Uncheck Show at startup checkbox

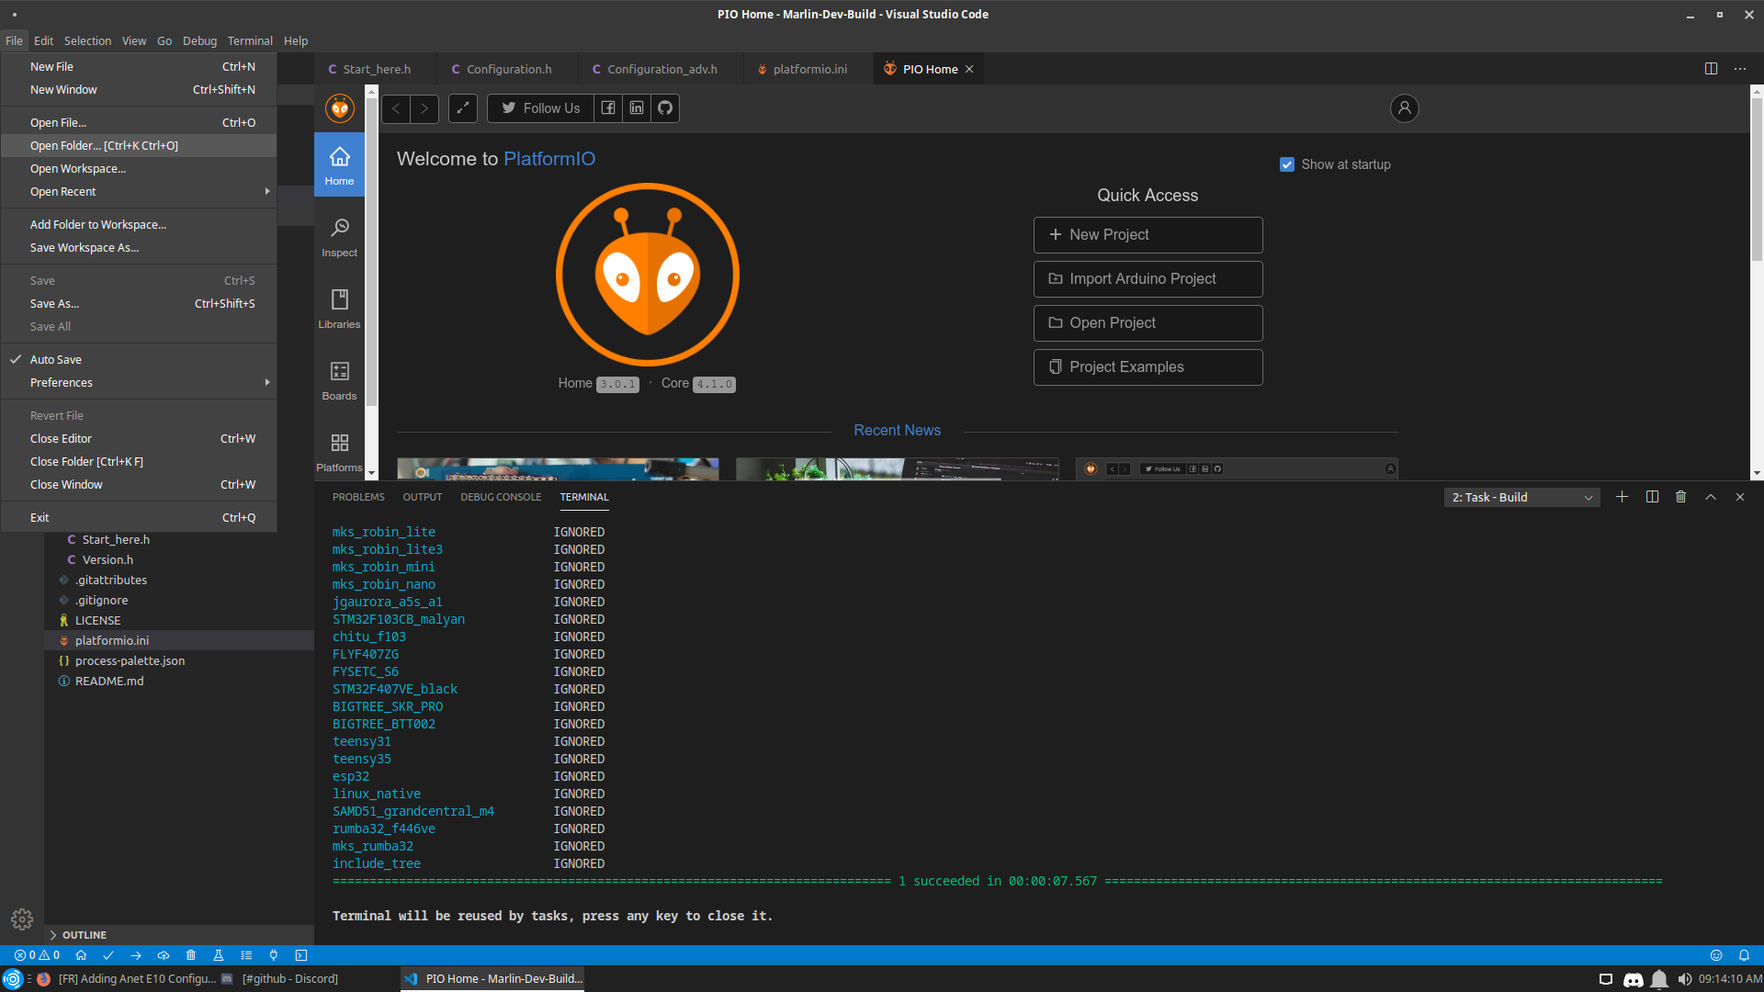(1287, 164)
